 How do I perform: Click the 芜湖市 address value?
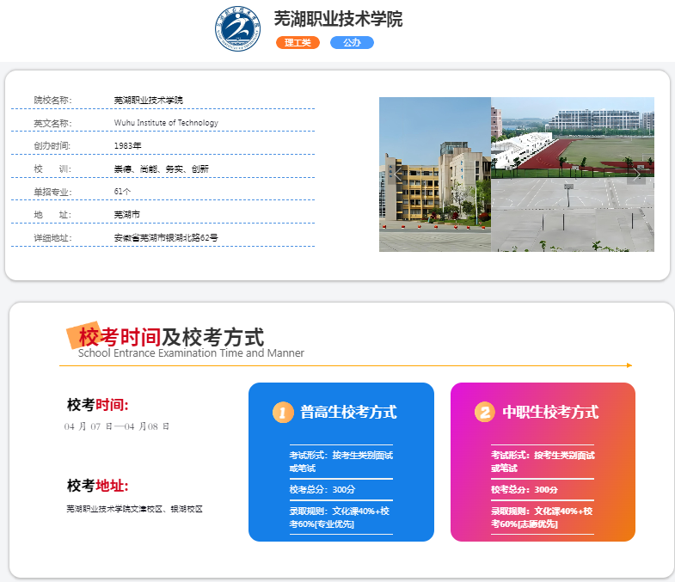pyautogui.click(x=127, y=214)
